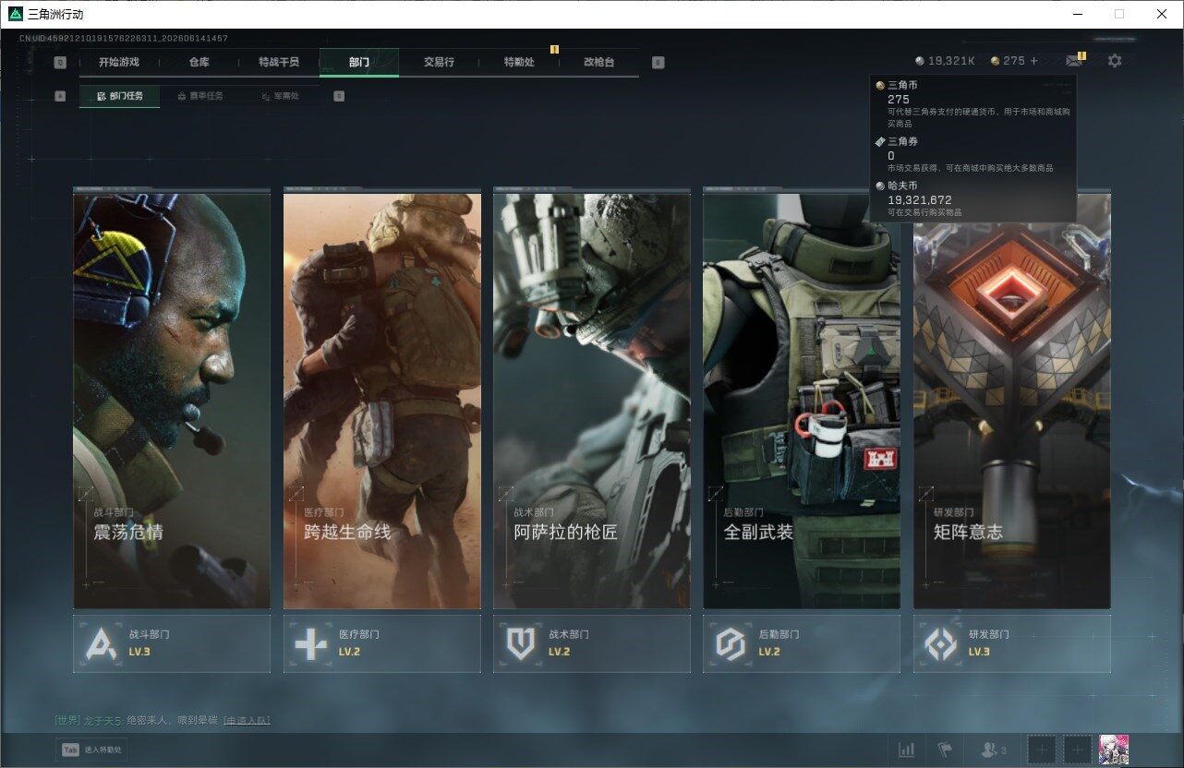This screenshot has height=768, width=1184.
Task: Click the E key hint right of tabs
Action: pos(658,63)
